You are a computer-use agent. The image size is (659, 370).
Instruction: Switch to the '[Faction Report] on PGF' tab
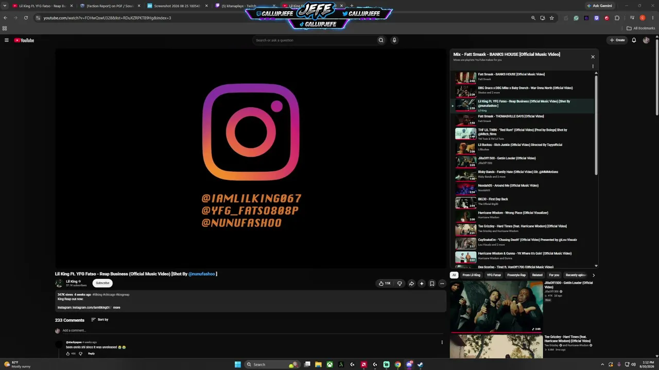109,6
